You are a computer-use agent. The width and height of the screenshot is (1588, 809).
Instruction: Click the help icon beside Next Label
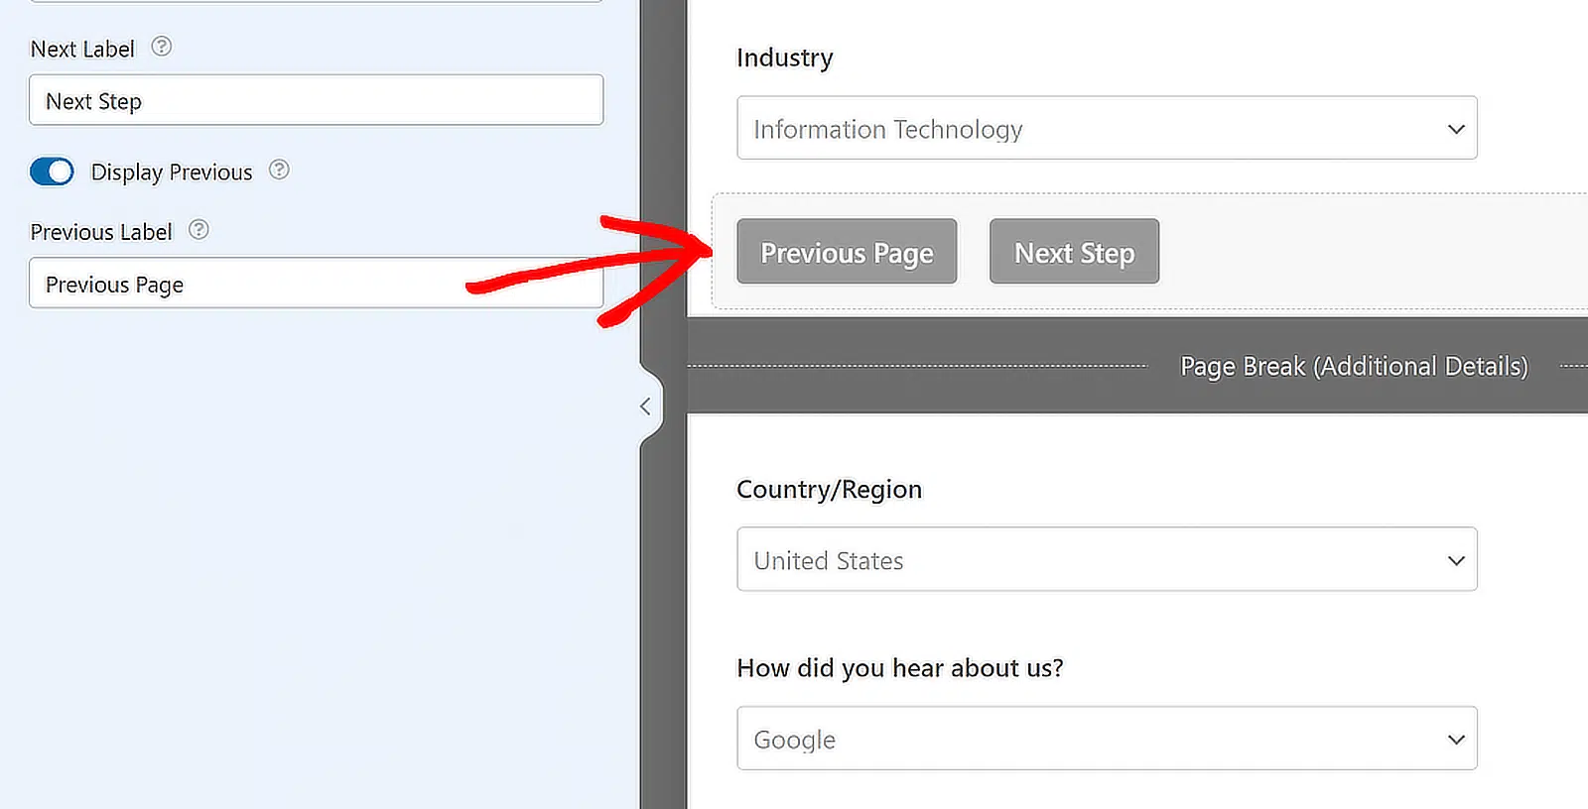[x=161, y=47]
